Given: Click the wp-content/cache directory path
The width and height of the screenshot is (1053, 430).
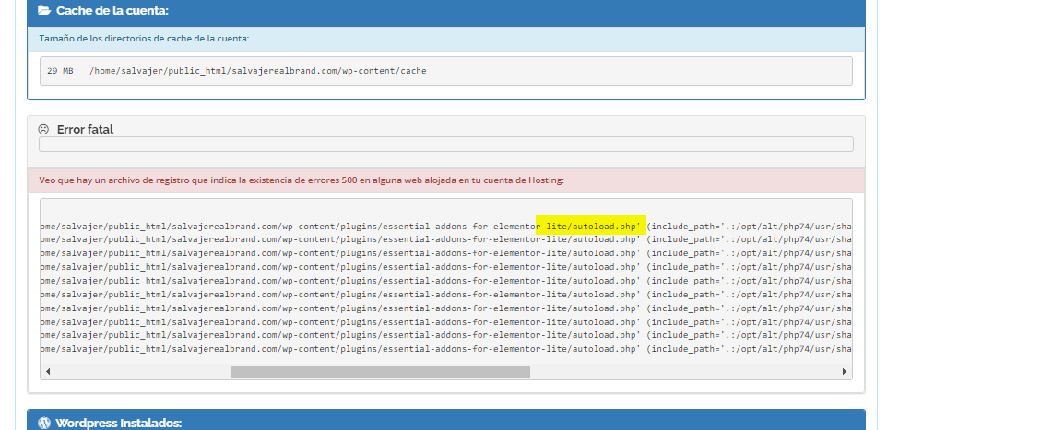Looking at the screenshot, I should click(x=258, y=70).
